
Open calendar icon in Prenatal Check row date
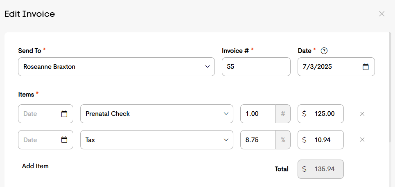pos(64,114)
